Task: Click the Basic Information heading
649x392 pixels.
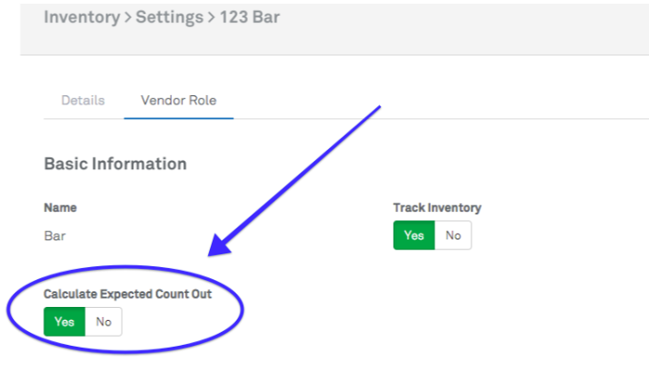Action: pyautogui.click(x=116, y=164)
